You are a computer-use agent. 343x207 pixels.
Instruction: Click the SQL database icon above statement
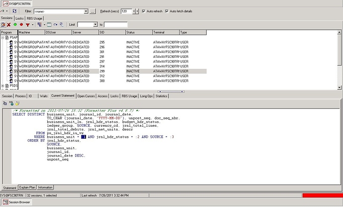tap(11, 103)
